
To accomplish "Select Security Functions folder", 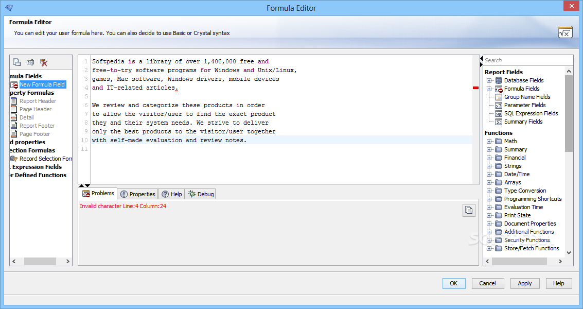I will 527,240.
